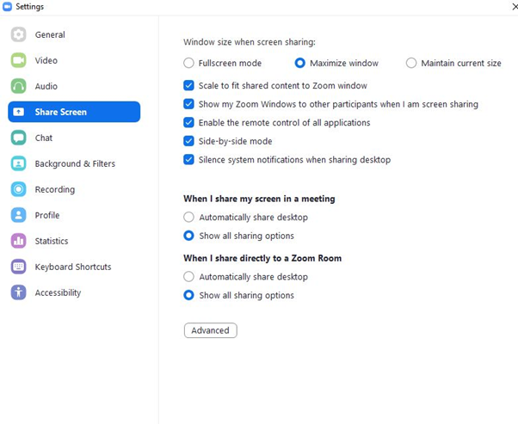
Task: Toggle Silence system notifications checkbox
Action: point(188,159)
